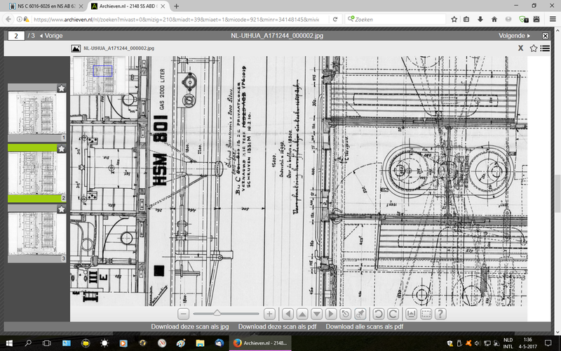Go to next scan via Volgende
Viewport: 561px width, 351px height.
click(x=515, y=36)
